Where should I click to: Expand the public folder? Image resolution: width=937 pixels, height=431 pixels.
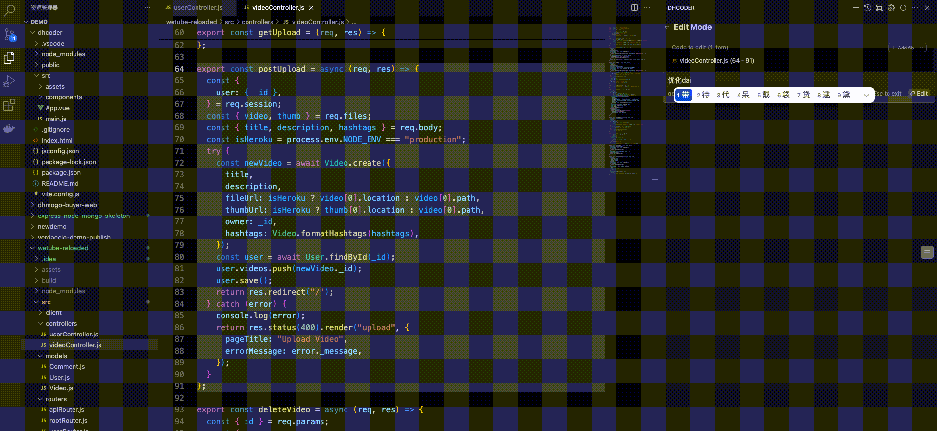pos(36,65)
